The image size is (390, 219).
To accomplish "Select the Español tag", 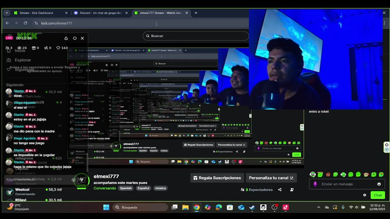I will coord(143,188).
